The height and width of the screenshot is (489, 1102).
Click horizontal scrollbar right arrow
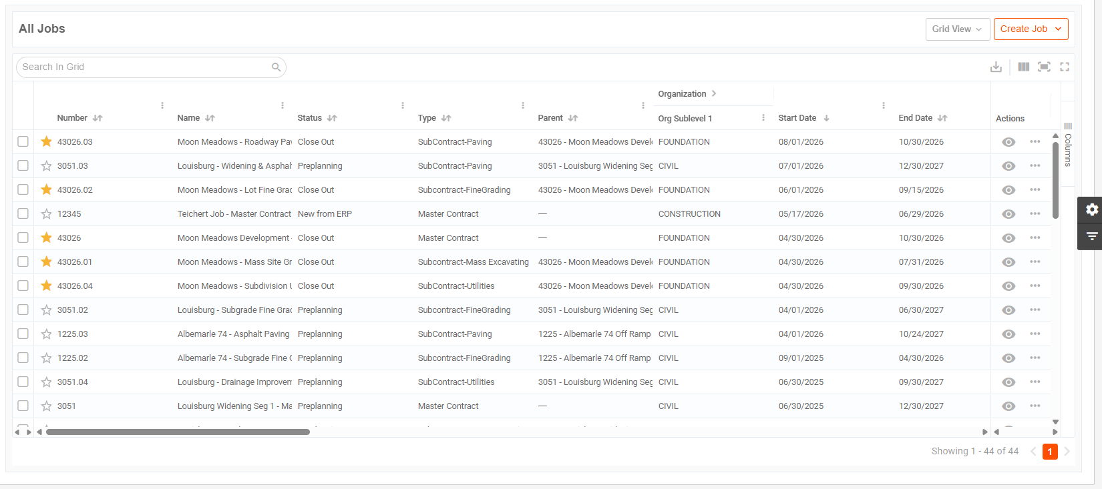pyautogui.click(x=984, y=432)
